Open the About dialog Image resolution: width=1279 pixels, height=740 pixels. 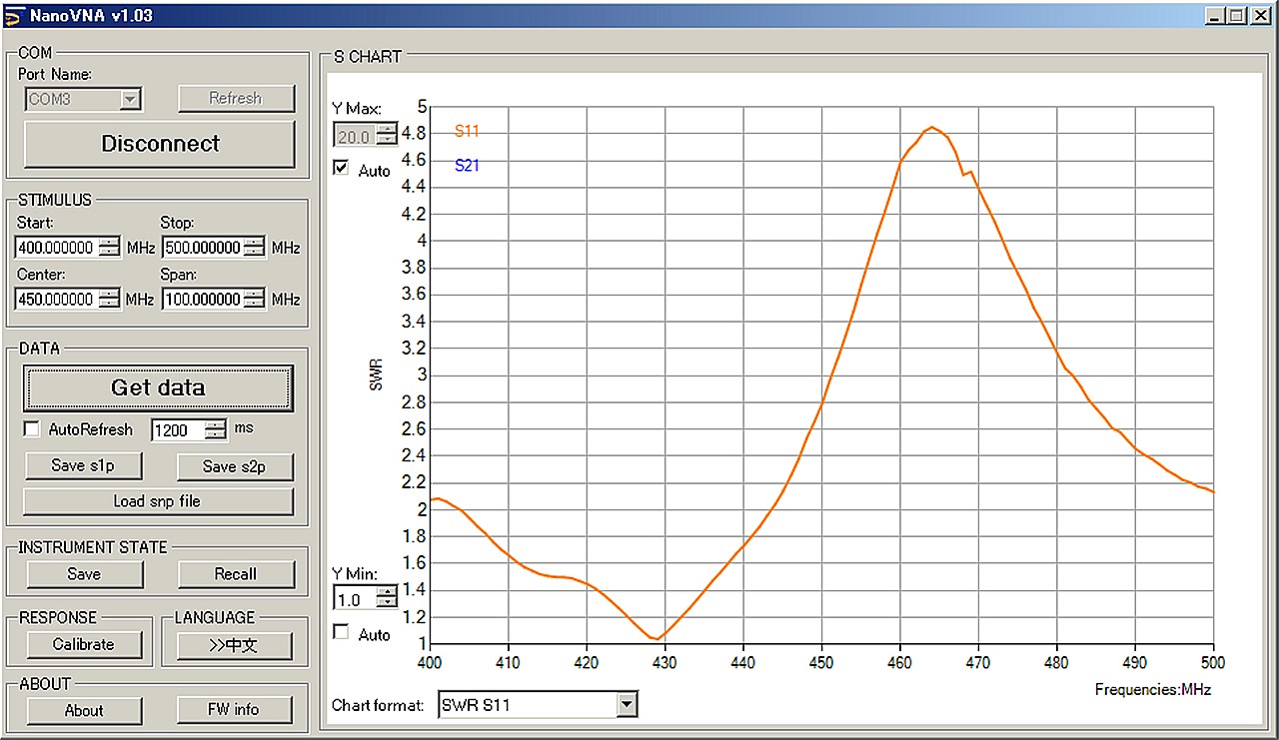pyautogui.click(x=84, y=710)
